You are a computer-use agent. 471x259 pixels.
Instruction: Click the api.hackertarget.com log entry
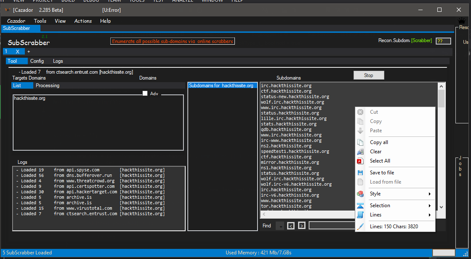coord(90,192)
